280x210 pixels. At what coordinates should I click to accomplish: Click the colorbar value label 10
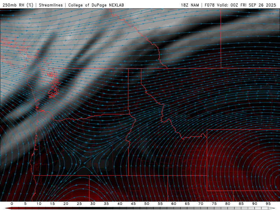point(39,204)
